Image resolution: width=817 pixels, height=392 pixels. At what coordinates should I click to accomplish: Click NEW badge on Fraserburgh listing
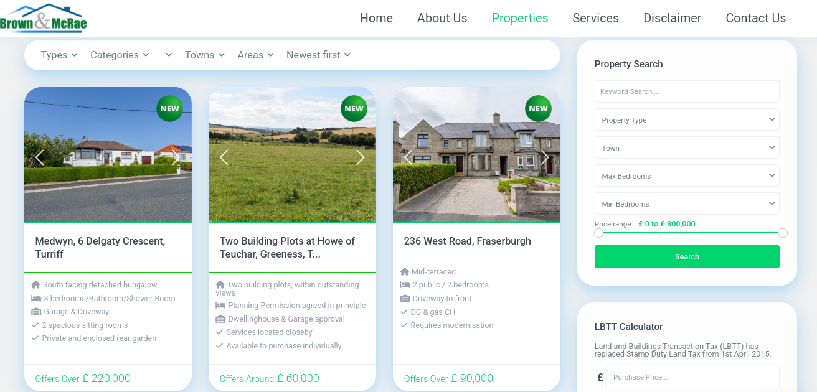538,108
